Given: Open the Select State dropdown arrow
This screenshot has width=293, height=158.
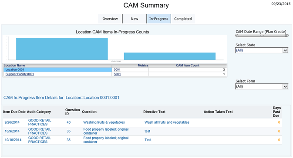Looking at the screenshot, I should tap(285, 50).
